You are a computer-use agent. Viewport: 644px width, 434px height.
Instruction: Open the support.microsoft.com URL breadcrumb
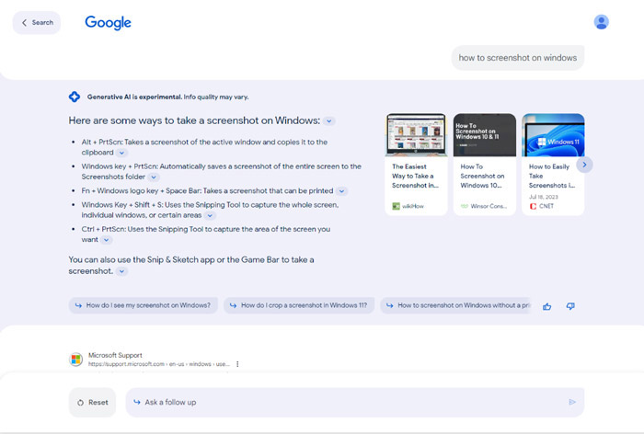point(158,364)
